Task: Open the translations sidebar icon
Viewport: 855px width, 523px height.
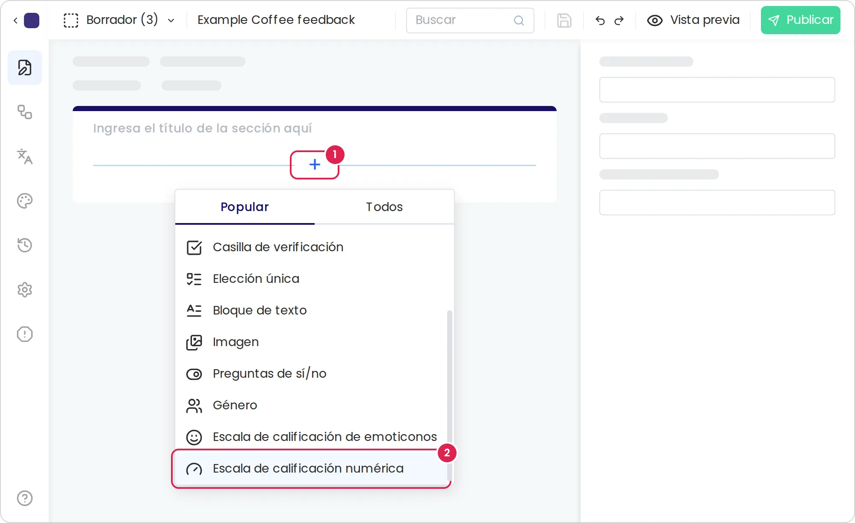Action: 25,156
